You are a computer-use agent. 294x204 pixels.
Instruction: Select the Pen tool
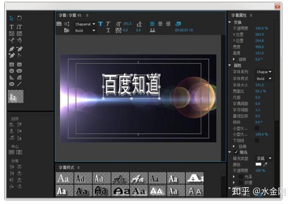(x=11, y=49)
